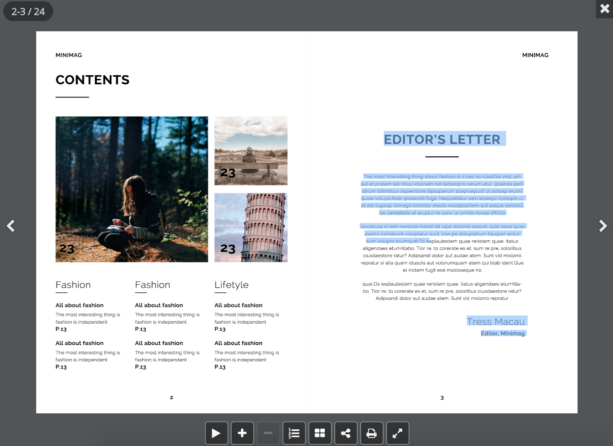Click the Editor, Minimag subtitle
The height and width of the screenshot is (446, 613).
click(503, 333)
